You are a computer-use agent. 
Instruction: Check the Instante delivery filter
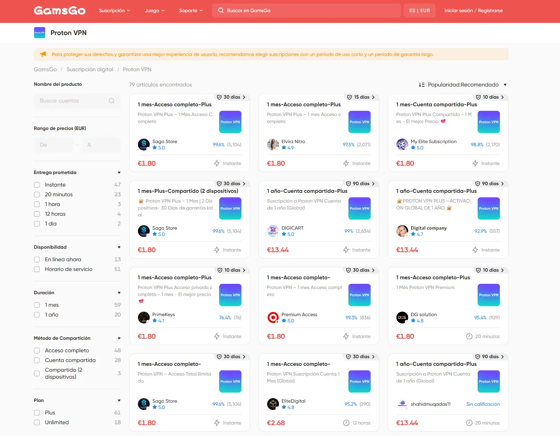37,185
